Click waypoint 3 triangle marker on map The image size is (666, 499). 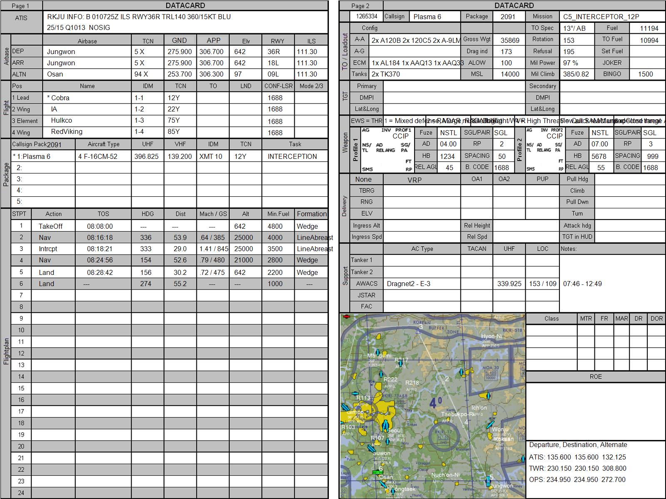pyautogui.click(x=418, y=331)
